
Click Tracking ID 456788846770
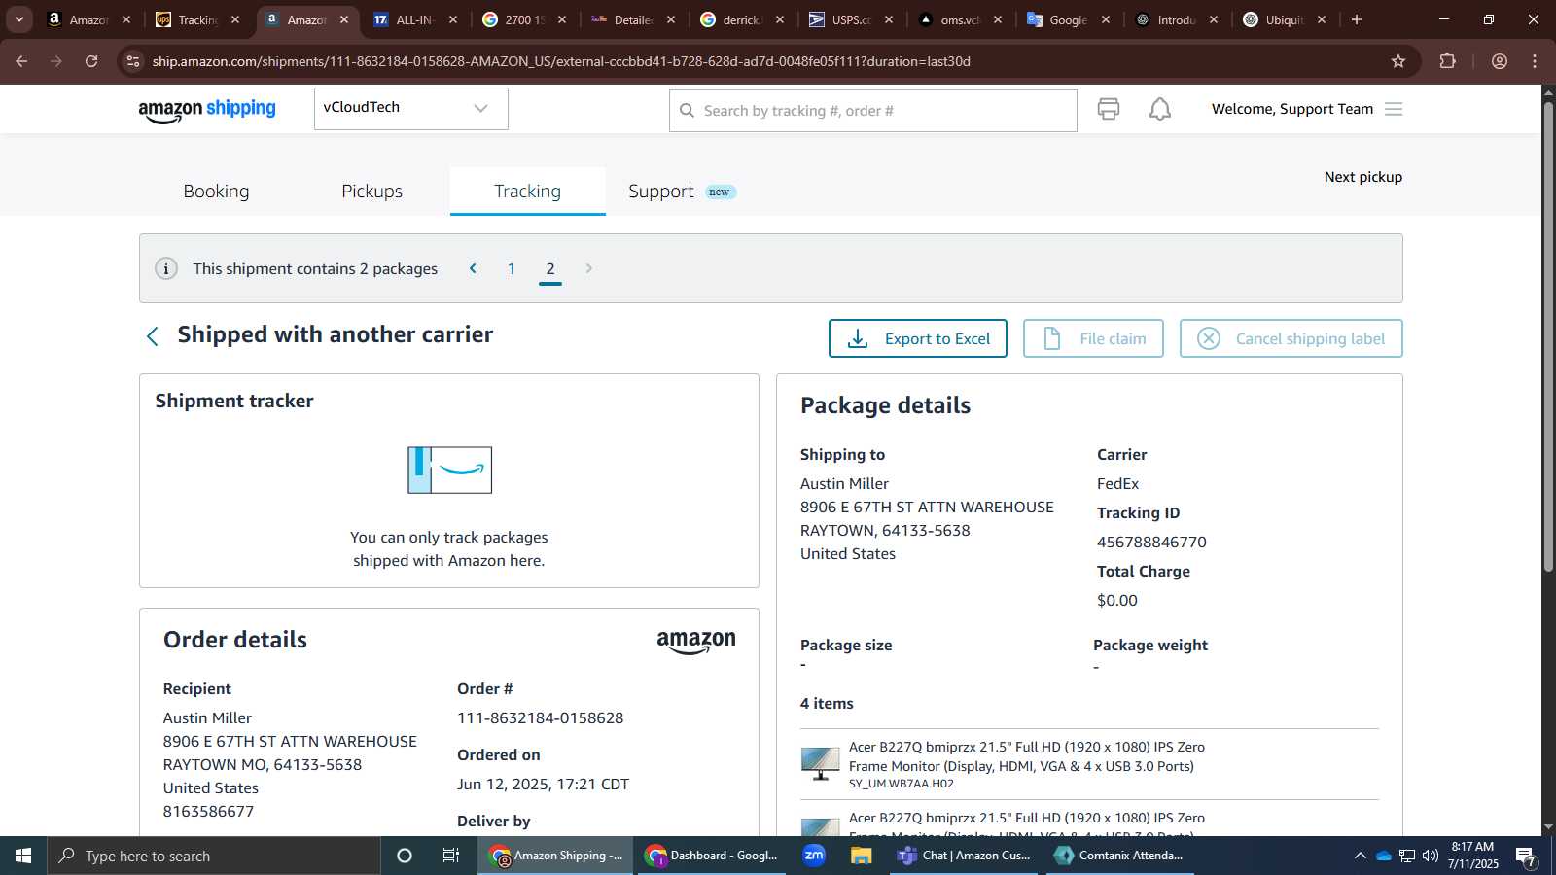[x=1151, y=542]
